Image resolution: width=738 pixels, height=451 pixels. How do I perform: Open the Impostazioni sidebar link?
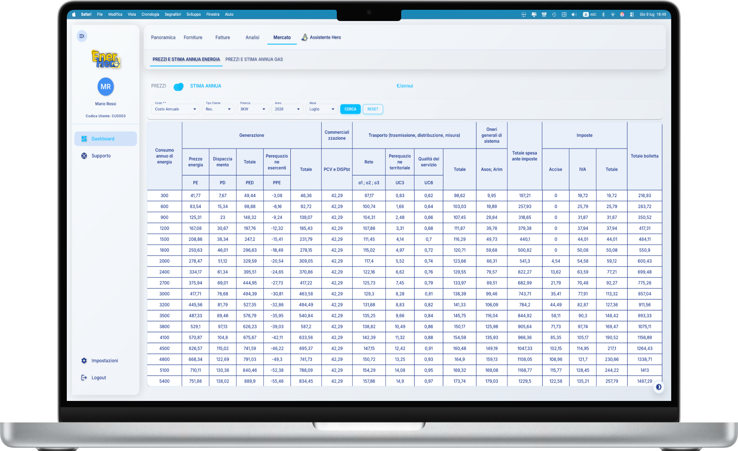pos(106,361)
